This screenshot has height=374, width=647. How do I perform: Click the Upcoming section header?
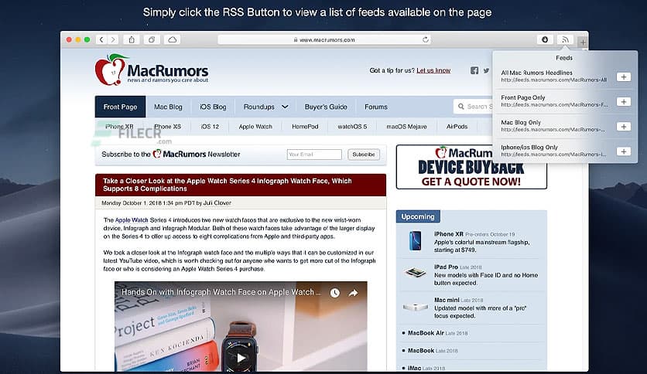(x=418, y=216)
